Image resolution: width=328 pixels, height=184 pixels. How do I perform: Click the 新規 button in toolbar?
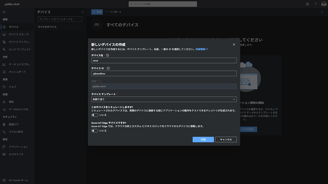coord(97,12)
